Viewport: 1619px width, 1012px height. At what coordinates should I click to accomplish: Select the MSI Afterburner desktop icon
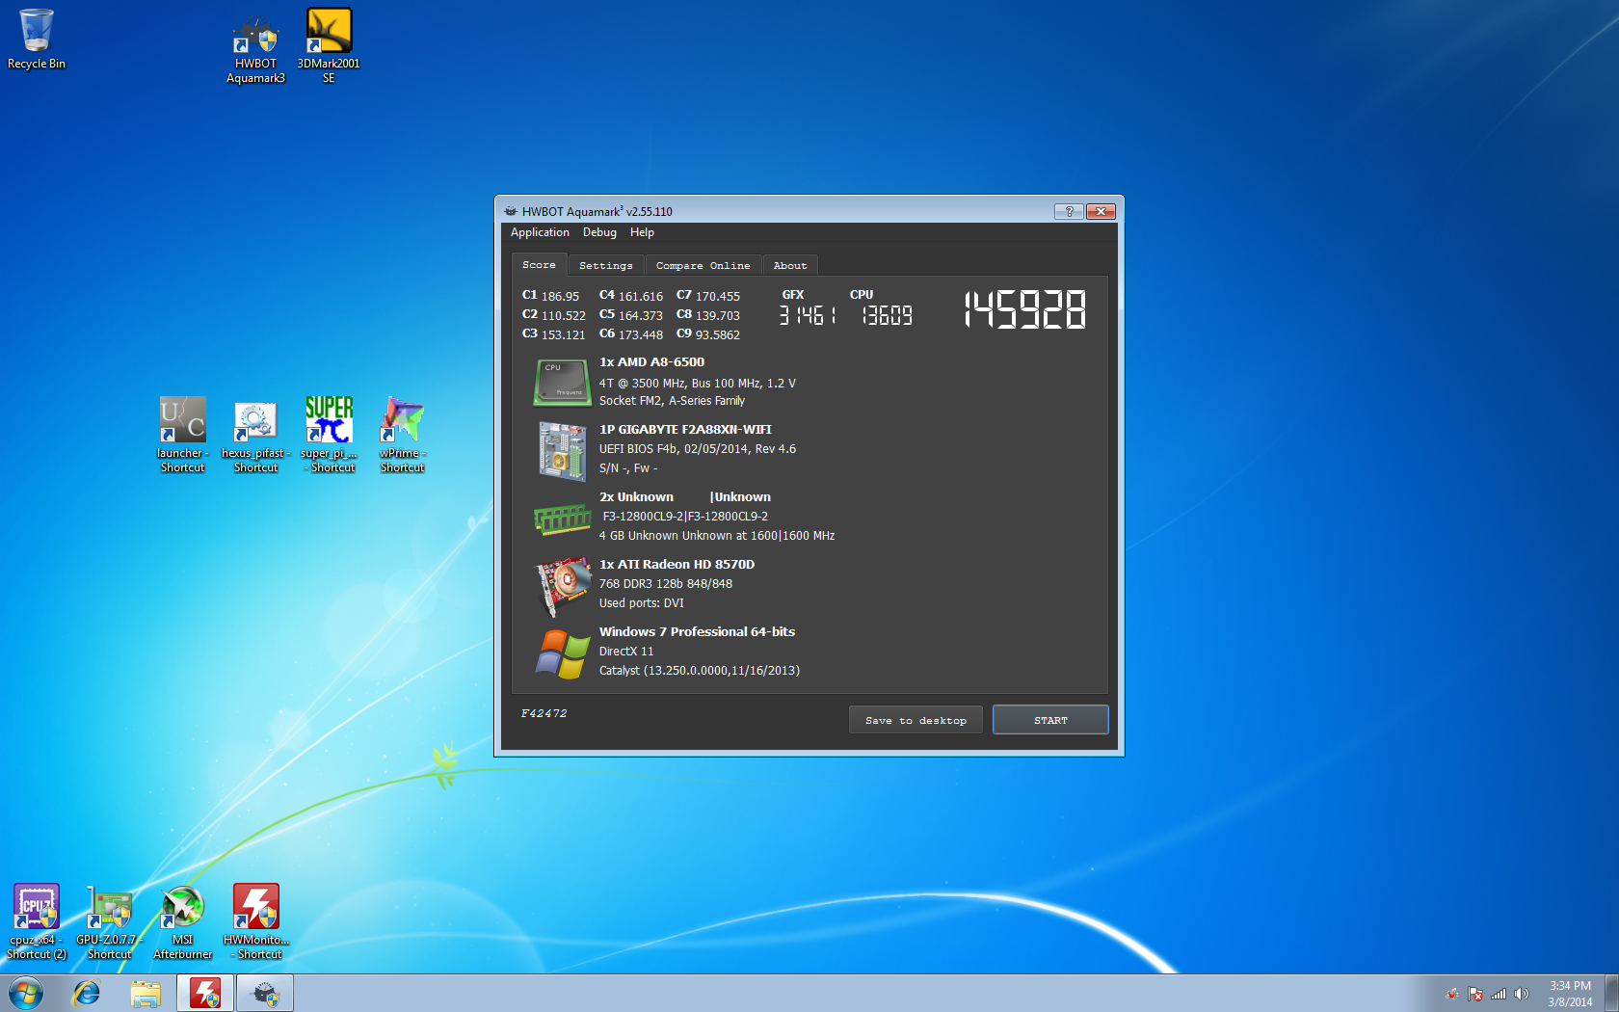pyautogui.click(x=182, y=921)
